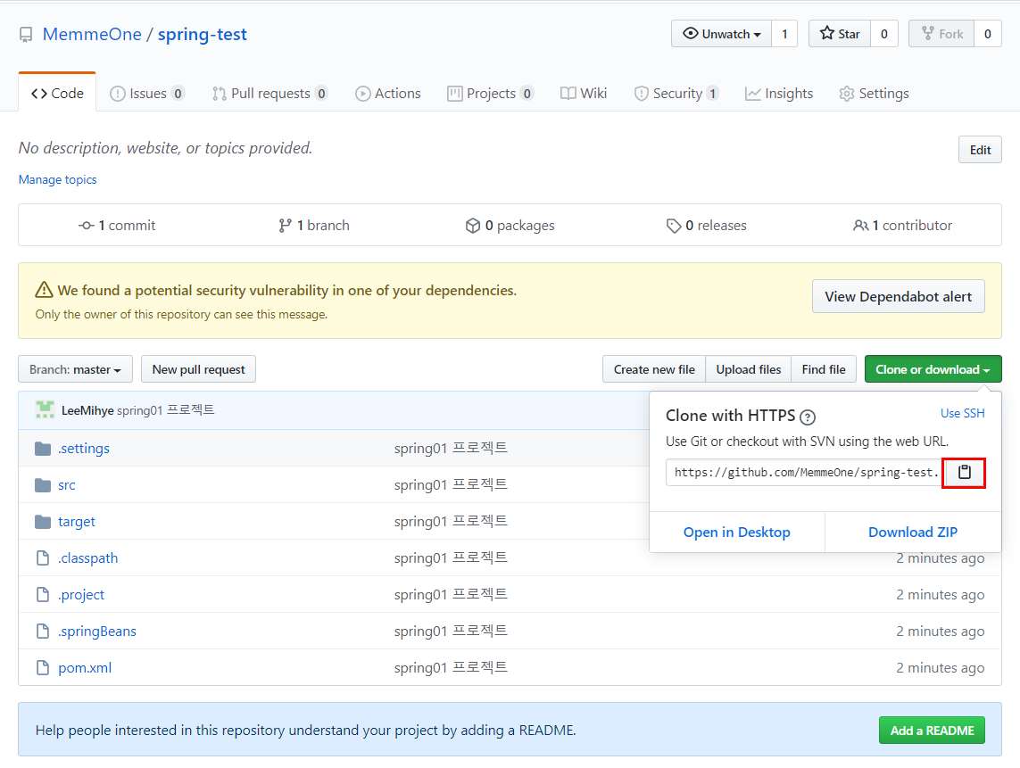Click New pull request button
This screenshot has height=768, width=1020.
point(198,369)
